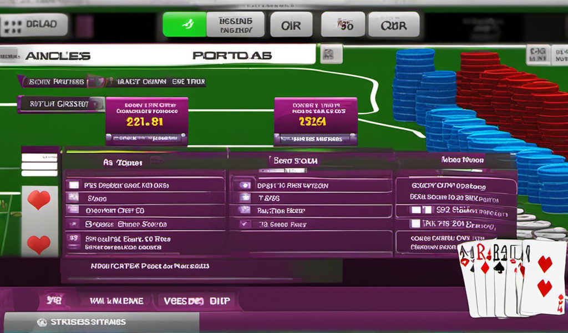
Task: Click the icon left of STRISBS SITRAIBS
Action: click(x=41, y=322)
